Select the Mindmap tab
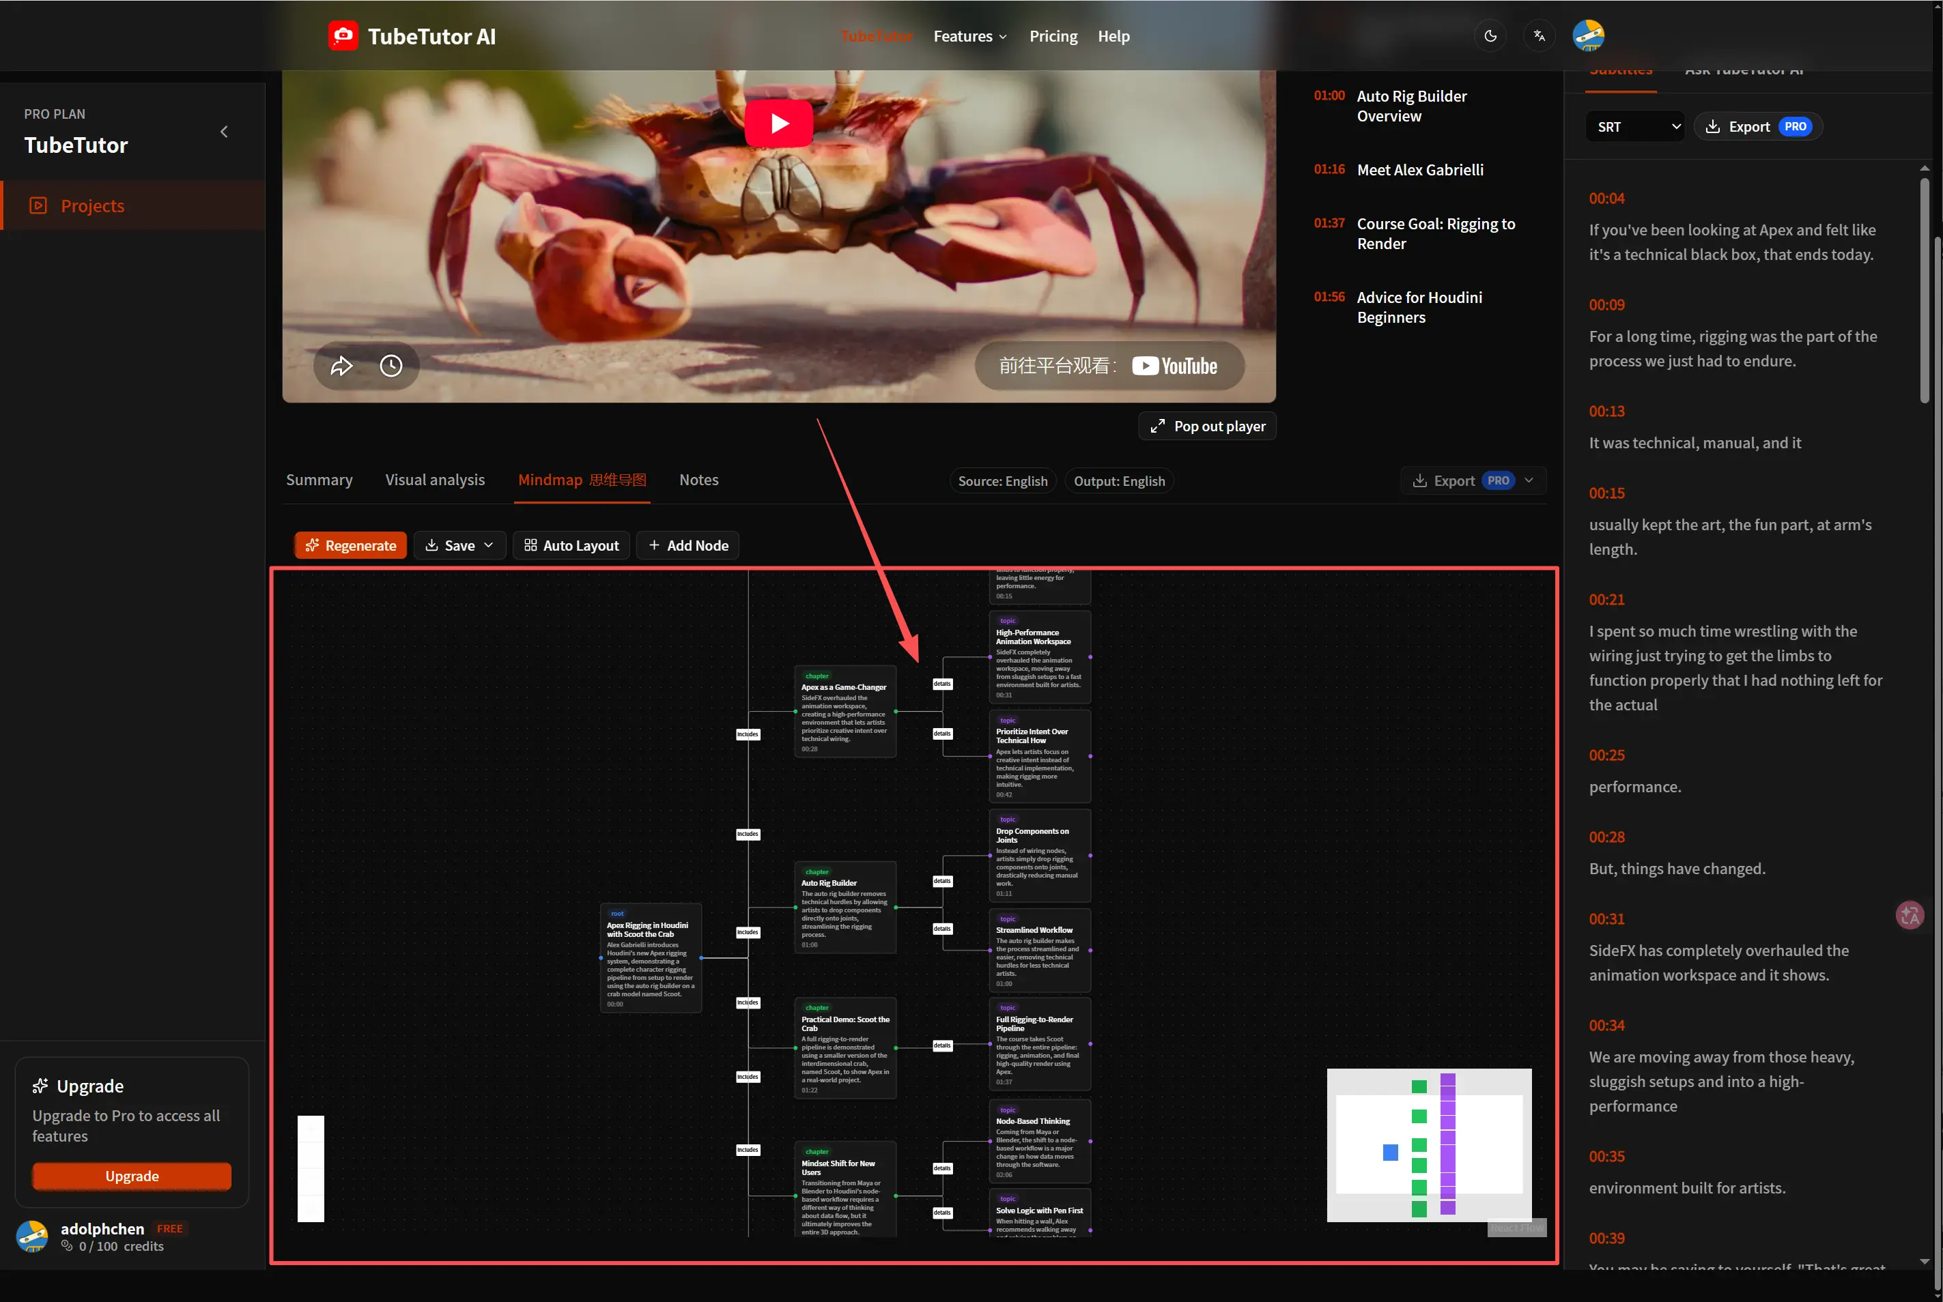The image size is (1943, 1302). click(582, 480)
